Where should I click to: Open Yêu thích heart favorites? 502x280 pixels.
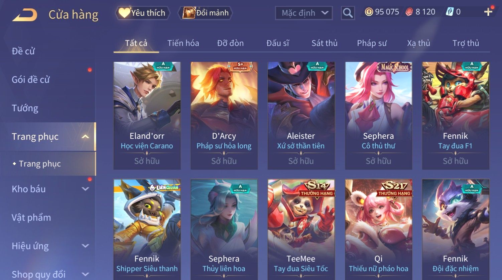[142, 13]
